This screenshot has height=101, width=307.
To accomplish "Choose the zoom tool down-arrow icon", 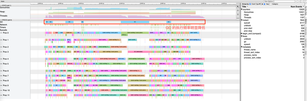I will click(238, 14).
